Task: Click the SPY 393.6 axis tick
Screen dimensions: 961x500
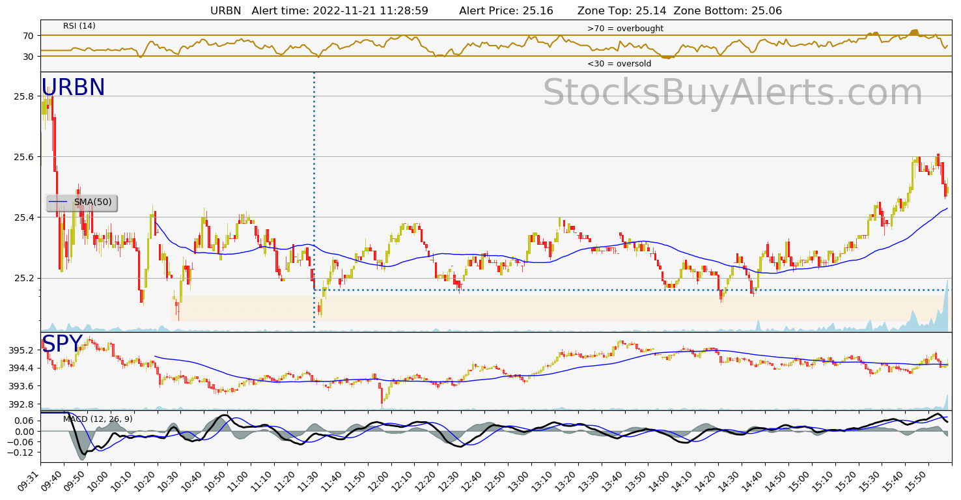Action: (21, 386)
